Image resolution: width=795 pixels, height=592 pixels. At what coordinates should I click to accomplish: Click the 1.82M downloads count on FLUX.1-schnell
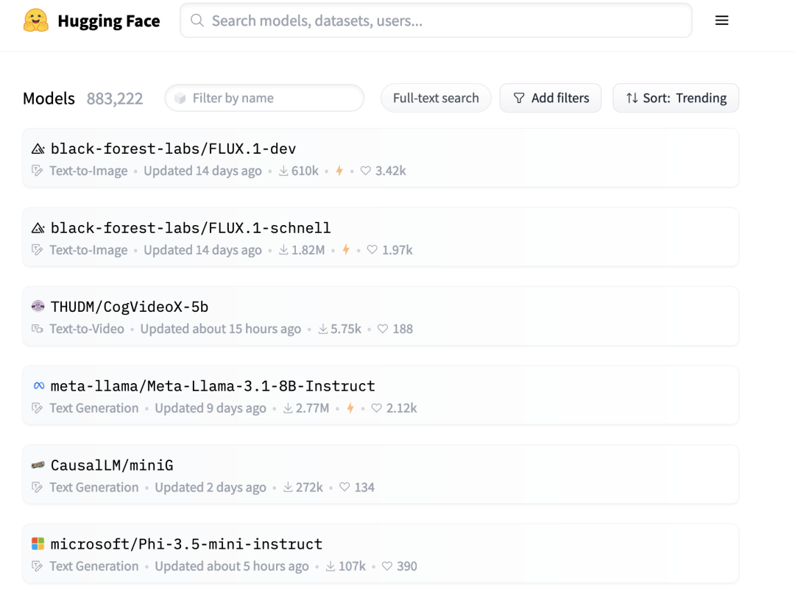pyautogui.click(x=308, y=250)
